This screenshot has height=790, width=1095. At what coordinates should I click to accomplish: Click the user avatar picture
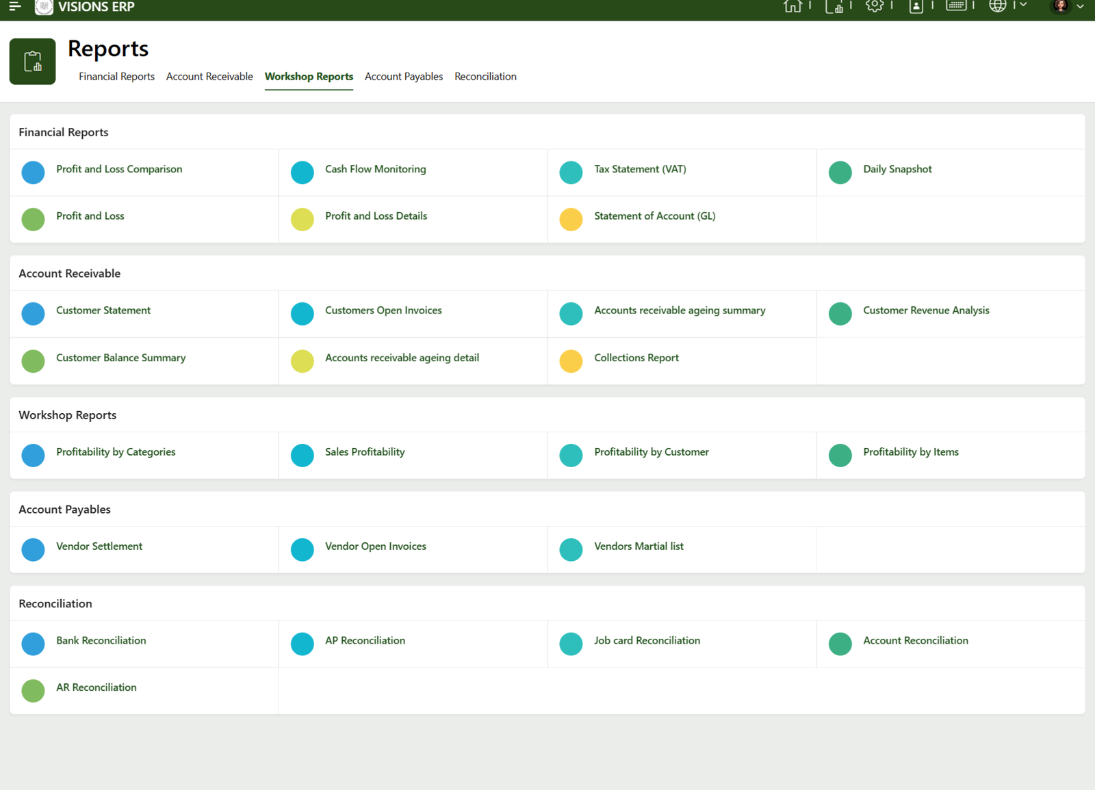pos(1061,7)
